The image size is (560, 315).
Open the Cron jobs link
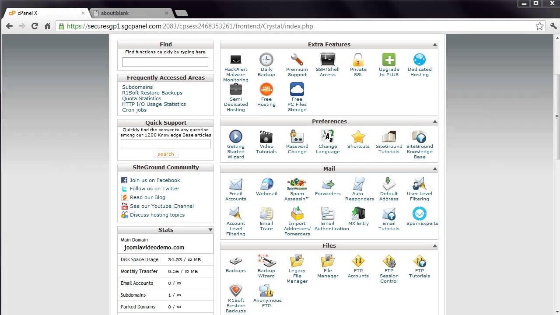(134, 110)
